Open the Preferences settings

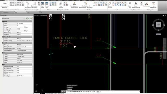click(146, 5)
